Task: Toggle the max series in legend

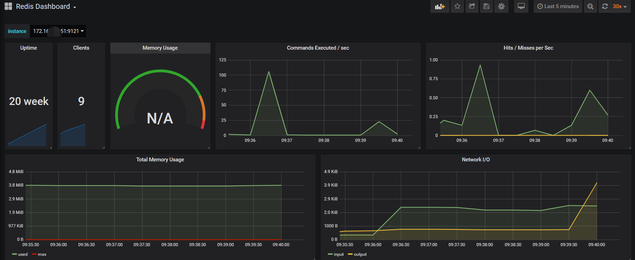Action: coord(39,254)
